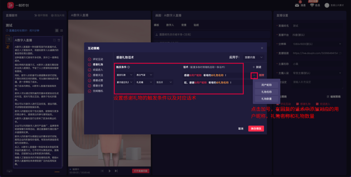Click the 保存修改 button
351x177 pixels.
coord(256,129)
